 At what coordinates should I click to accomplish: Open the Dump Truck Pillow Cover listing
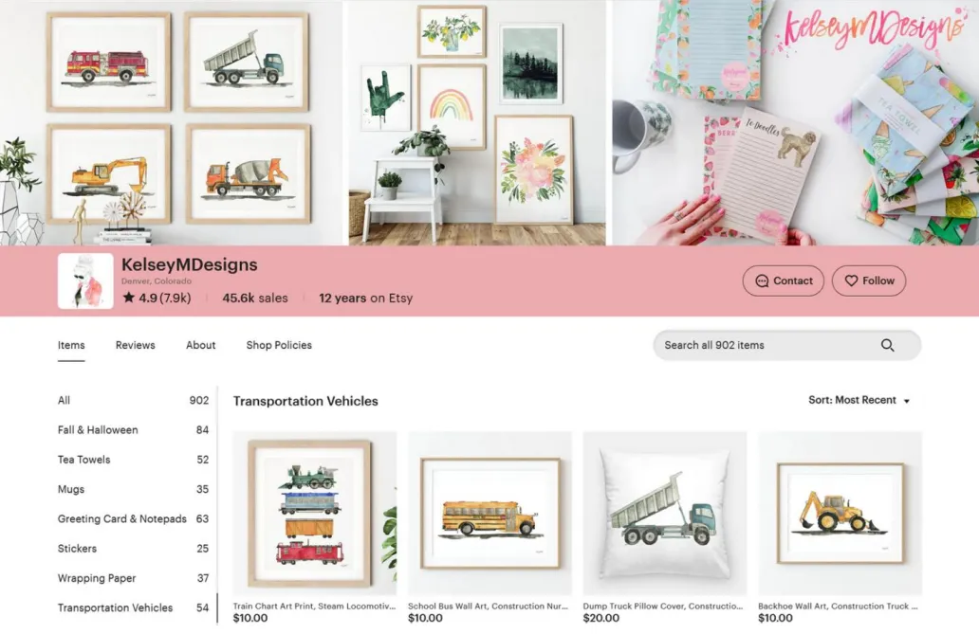click(x=664, y=514)
